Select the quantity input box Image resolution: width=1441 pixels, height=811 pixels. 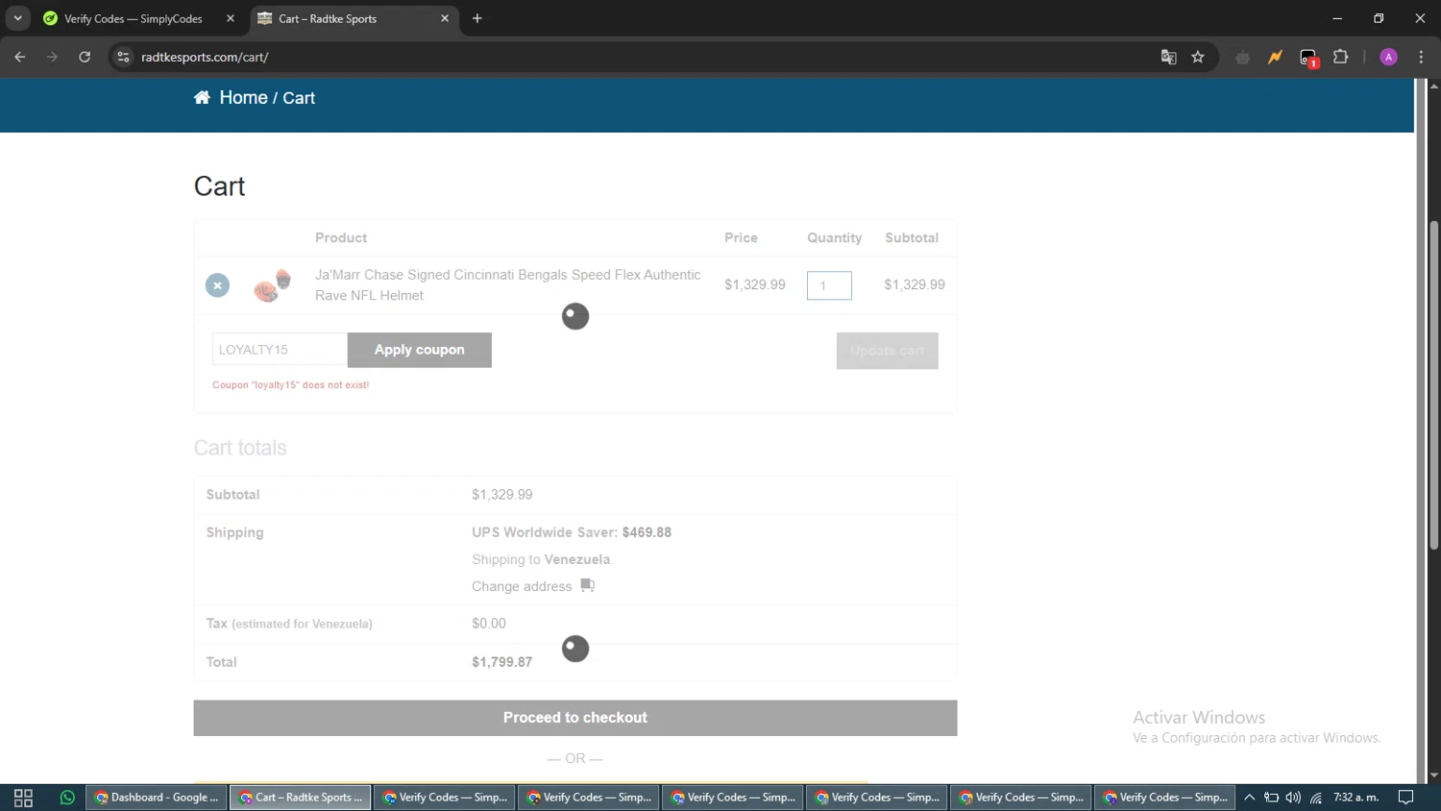tap(829, 285)
